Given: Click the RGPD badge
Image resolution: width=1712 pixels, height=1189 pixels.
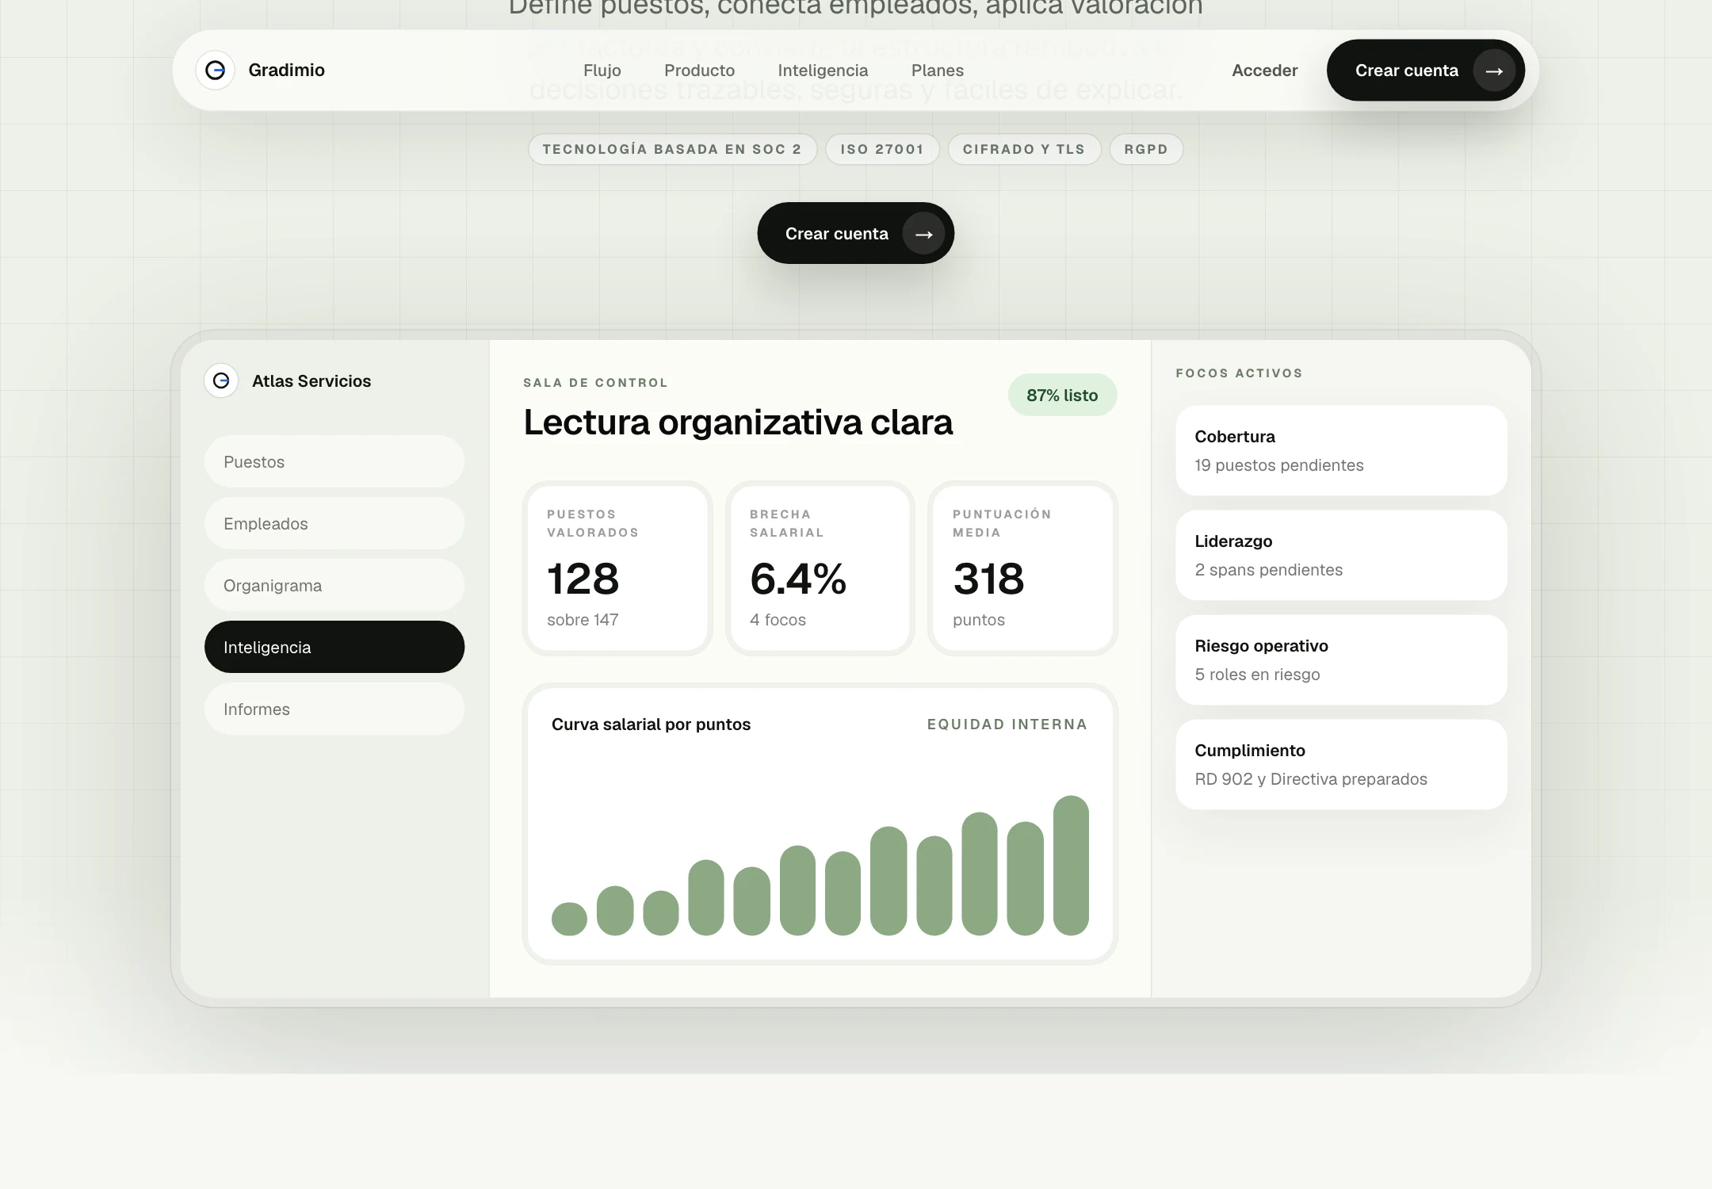Looking at the screenshot, I should [1146, 149].
